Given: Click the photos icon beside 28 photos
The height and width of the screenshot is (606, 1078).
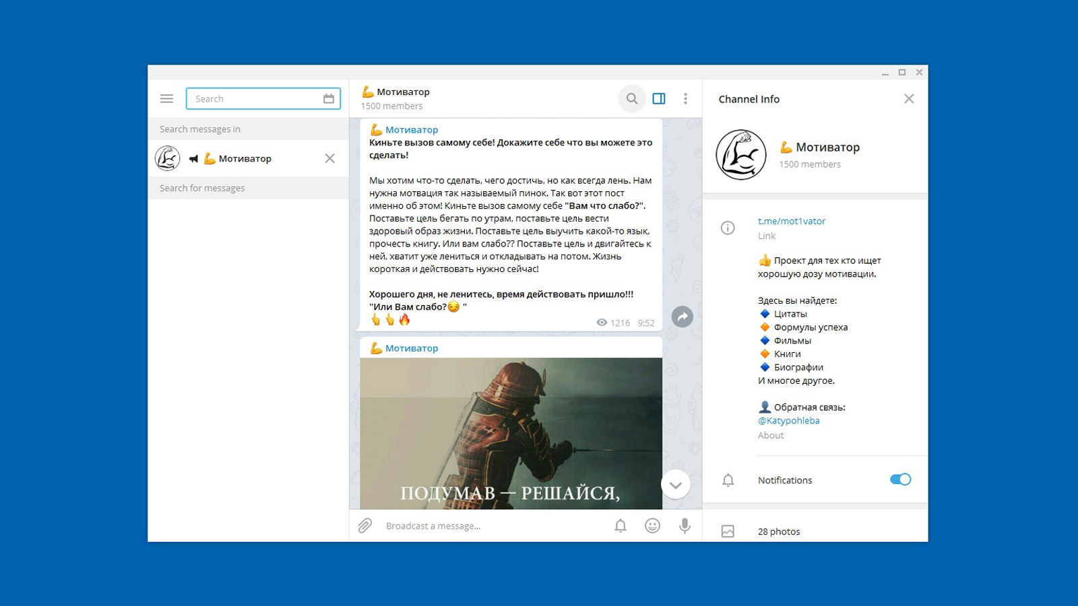Looking at the screenshot, I should tap(728, 531).
